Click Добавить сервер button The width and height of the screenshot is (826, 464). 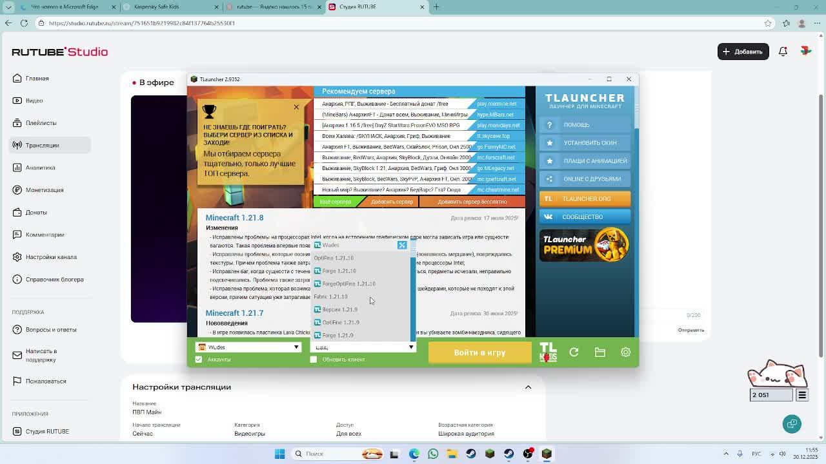pyautogui.click(x=392, y=202)
